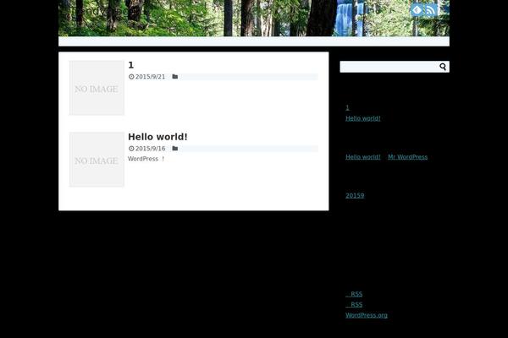The image size is (508, 338).
Task: Open the first RSS meta link
Action: click(x=354, y=294)
